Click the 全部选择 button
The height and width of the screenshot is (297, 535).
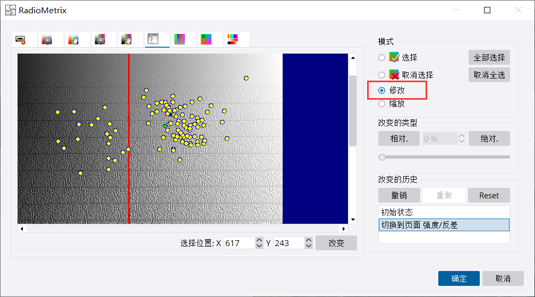(x=489, y=57)
